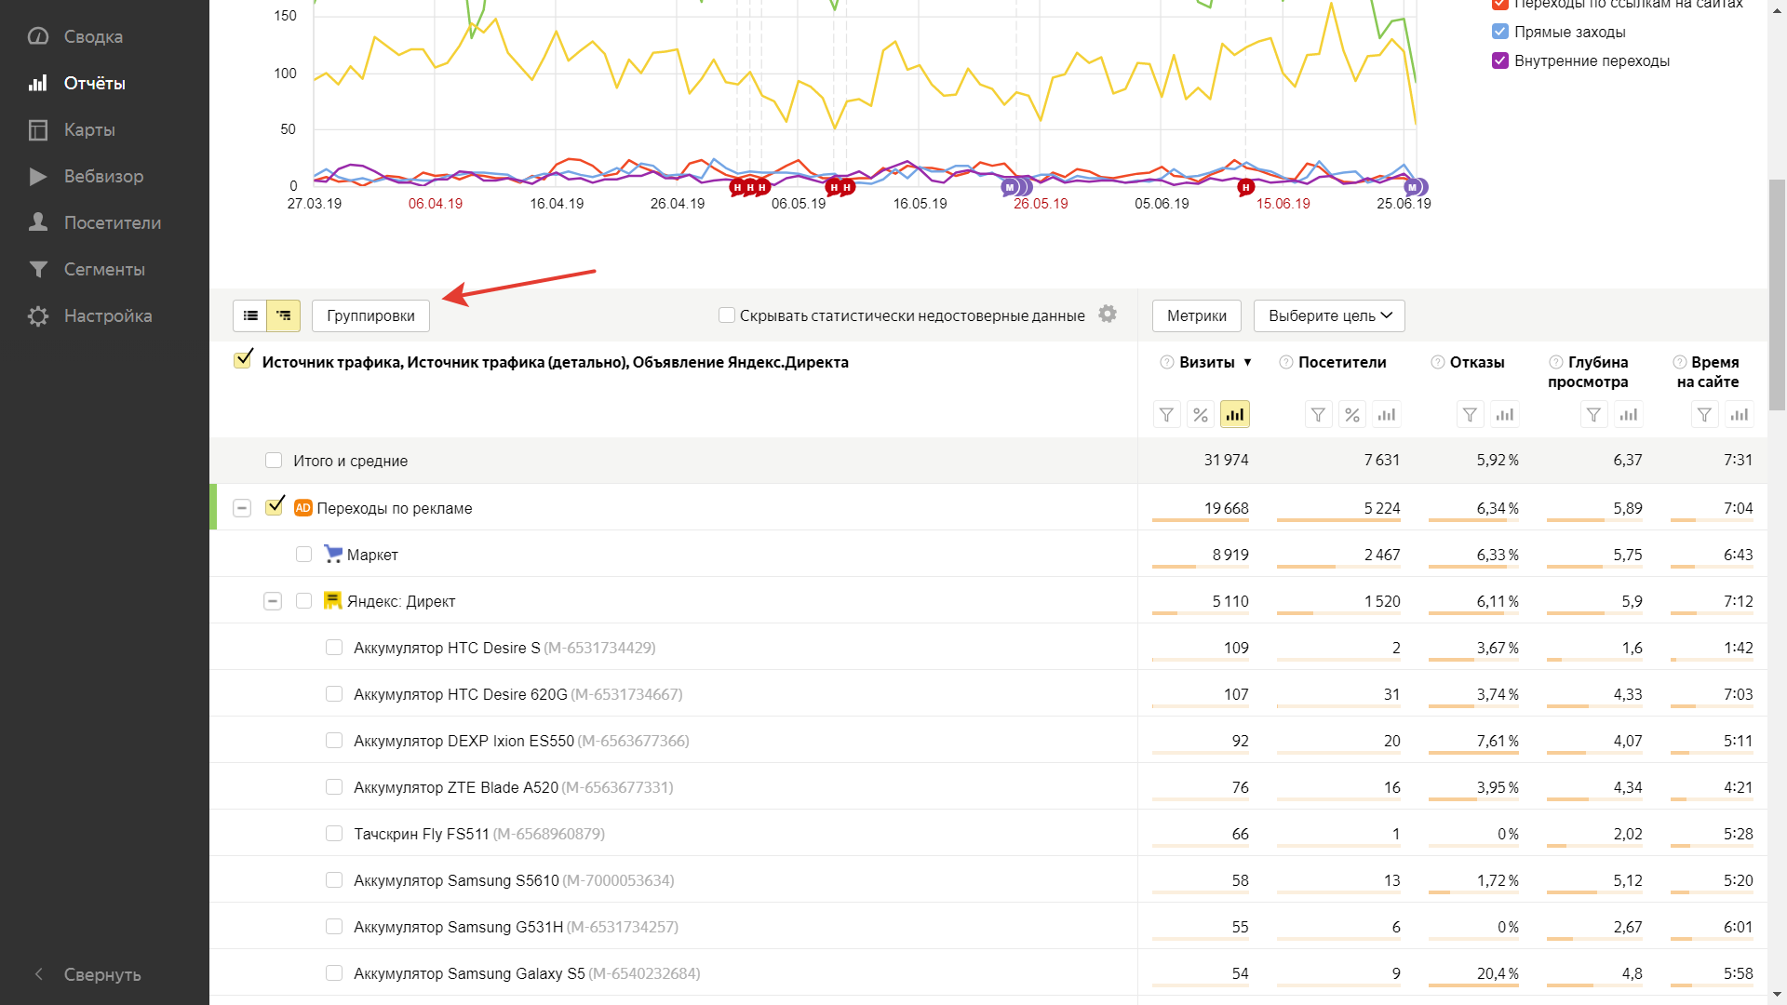
Task: Check Аккумулятор Samsung S5610 checkbox
Action: point(334,880)
